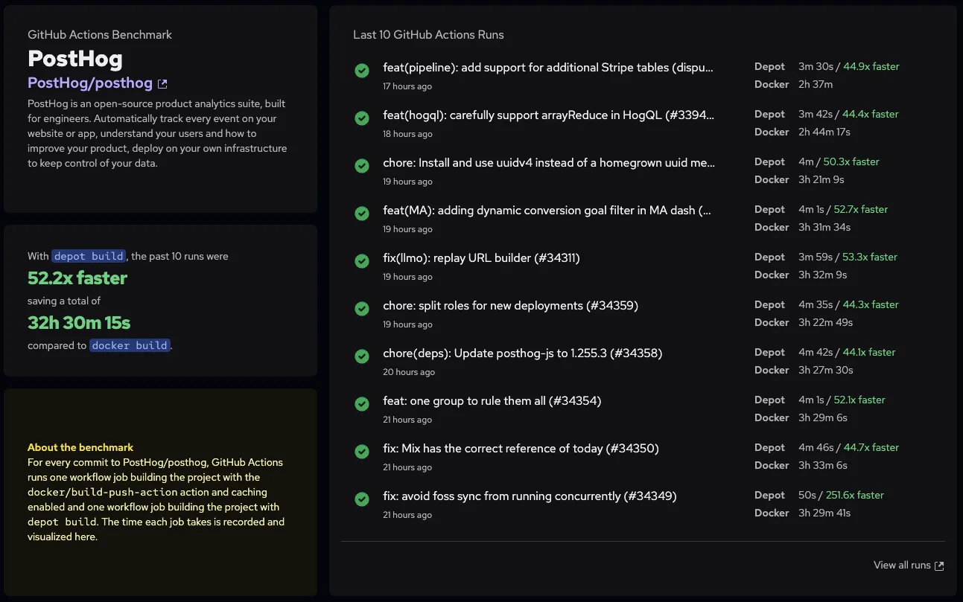Click the green success icon for the Stripe tables run
963x602 pixels.
pos(362,70)
